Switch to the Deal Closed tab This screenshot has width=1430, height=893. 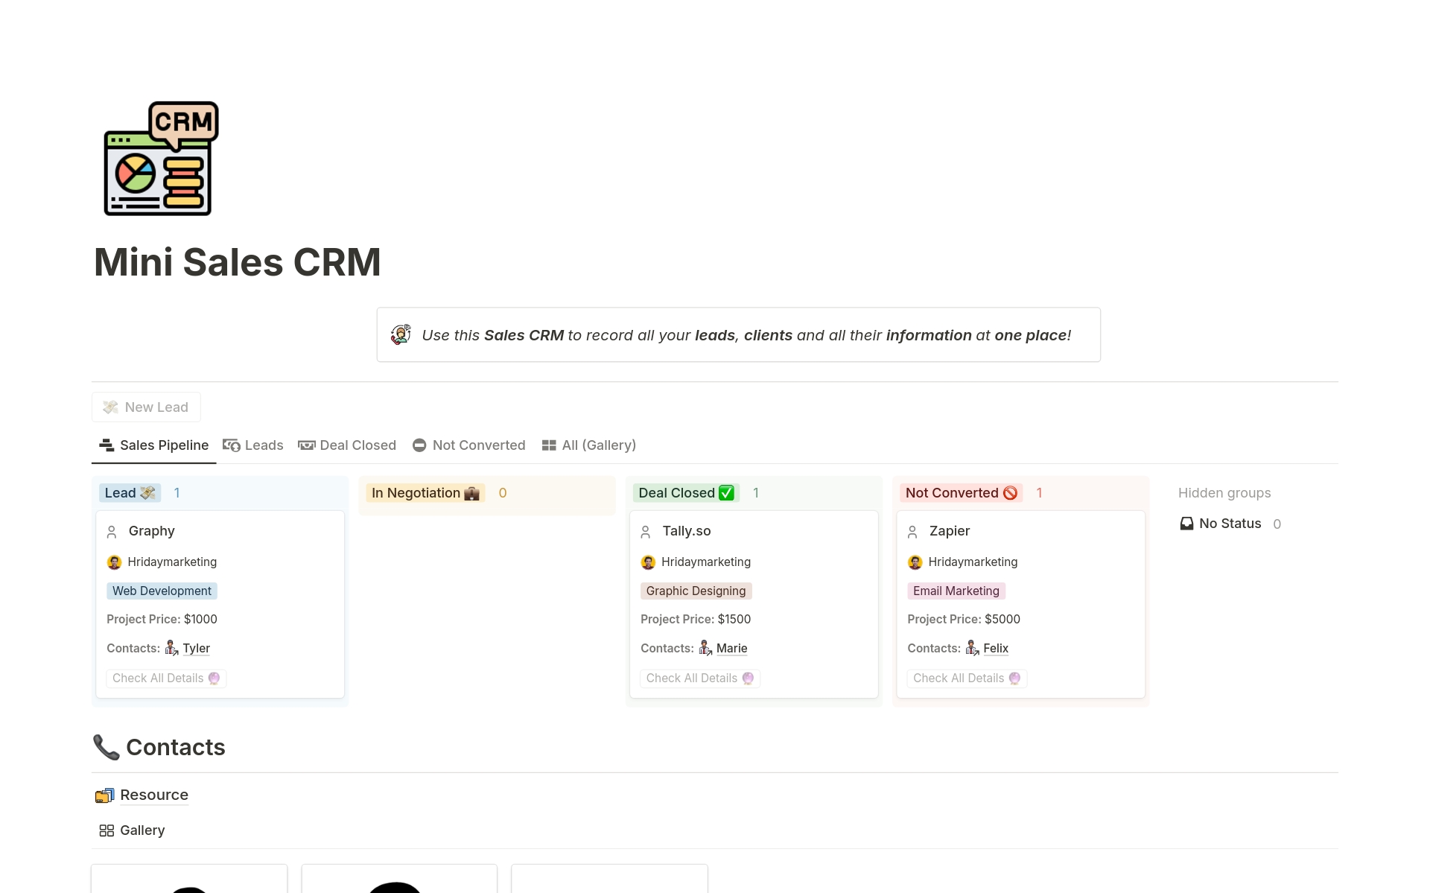(x=347, y=445)
